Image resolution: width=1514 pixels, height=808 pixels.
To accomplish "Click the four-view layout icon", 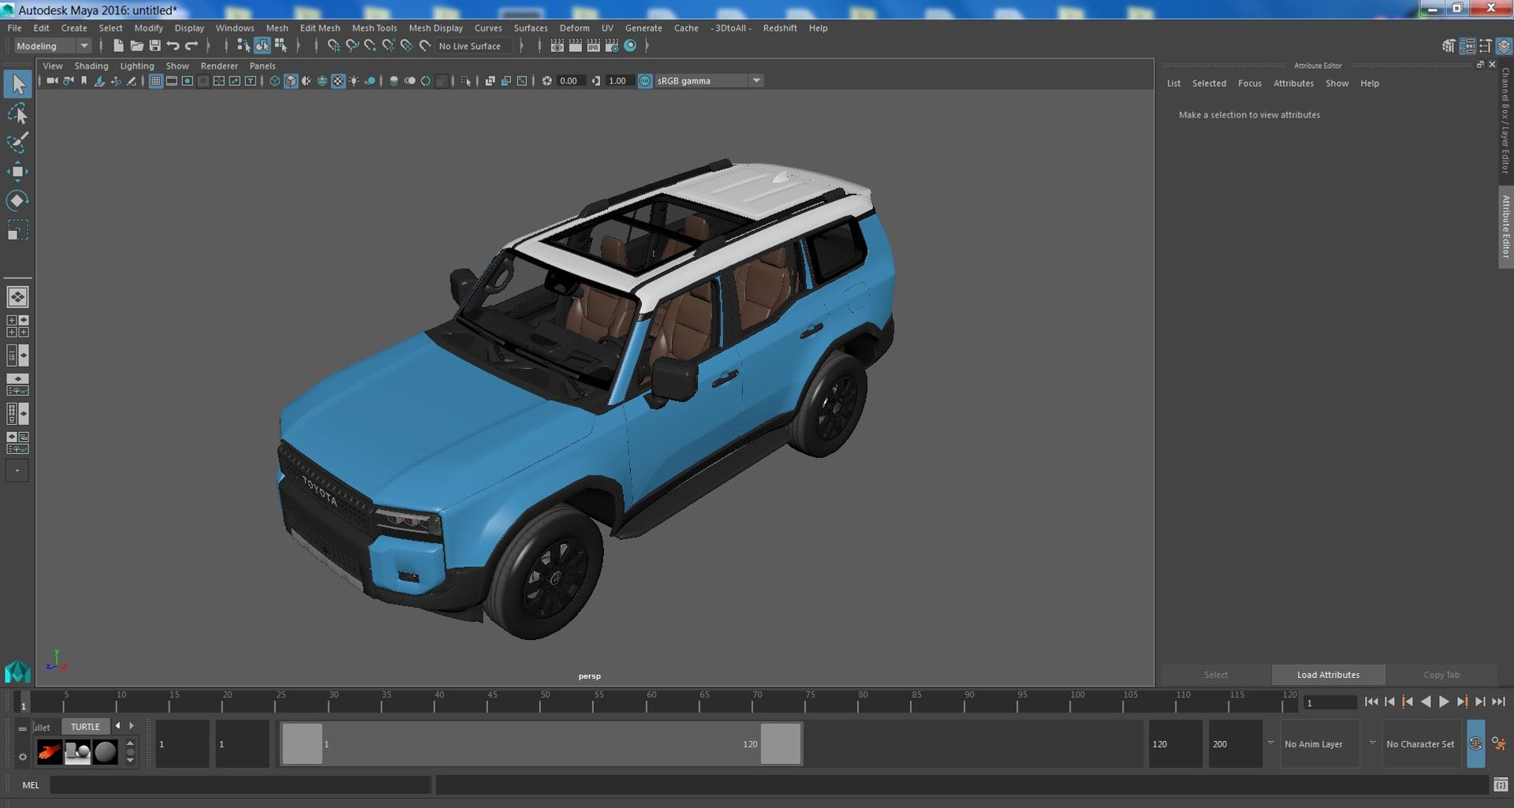I will pyautogui.click(x=17, y=326).
